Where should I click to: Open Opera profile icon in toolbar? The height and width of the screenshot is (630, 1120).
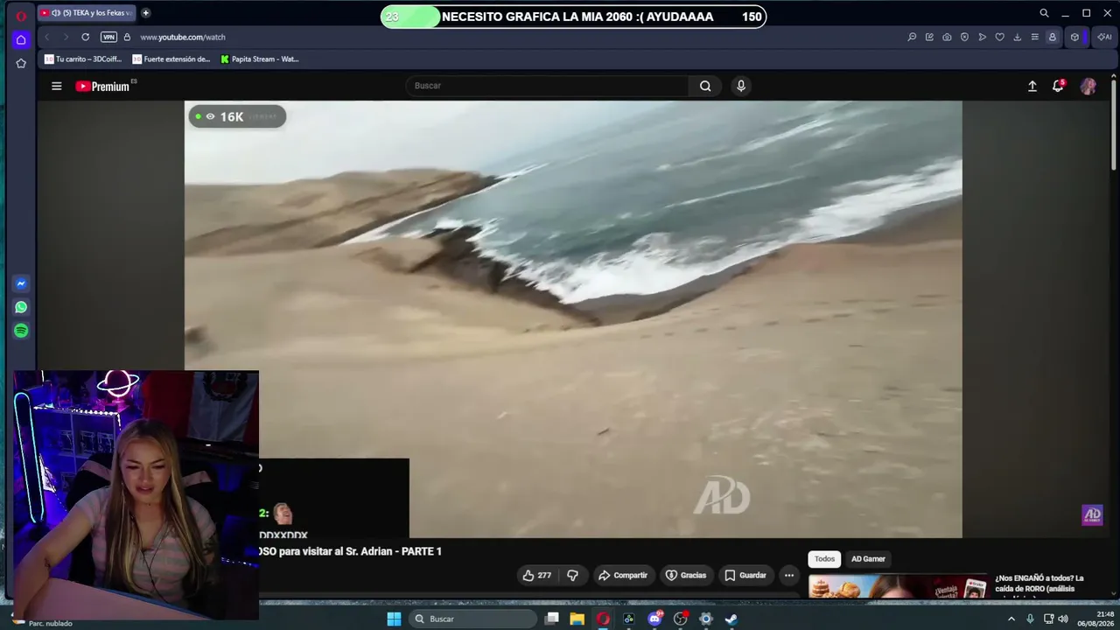click(x=1052, y=37)
